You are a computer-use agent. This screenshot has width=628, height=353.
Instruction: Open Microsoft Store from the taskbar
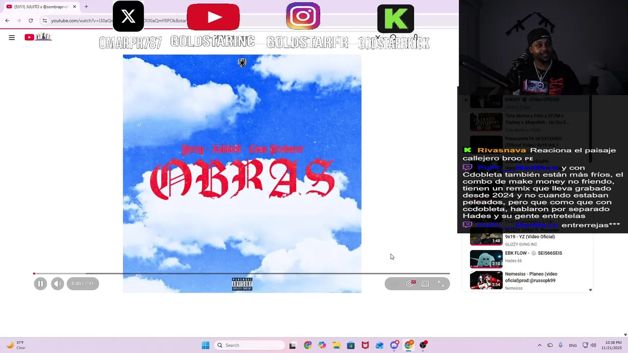click(x=351, y=345)
